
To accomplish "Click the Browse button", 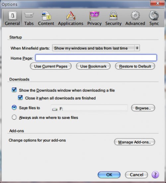I will tap(143, 108).
